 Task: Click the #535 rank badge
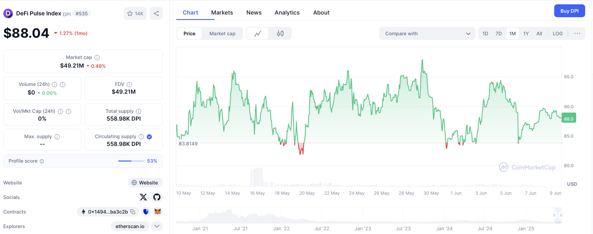tap(82, 13)
